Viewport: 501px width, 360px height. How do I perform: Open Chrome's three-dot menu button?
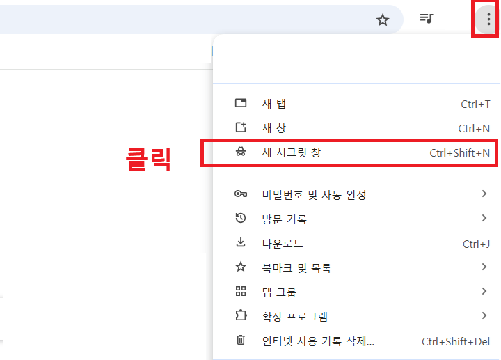[488, 19]
